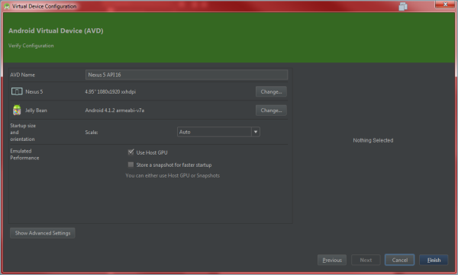
Task: Click the 'Android Virtual Device (AVD)' heading
Action: (x=56, y=30)
